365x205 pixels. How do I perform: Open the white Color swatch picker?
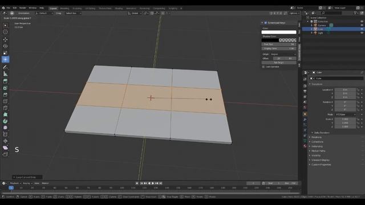tap(279, 32)
